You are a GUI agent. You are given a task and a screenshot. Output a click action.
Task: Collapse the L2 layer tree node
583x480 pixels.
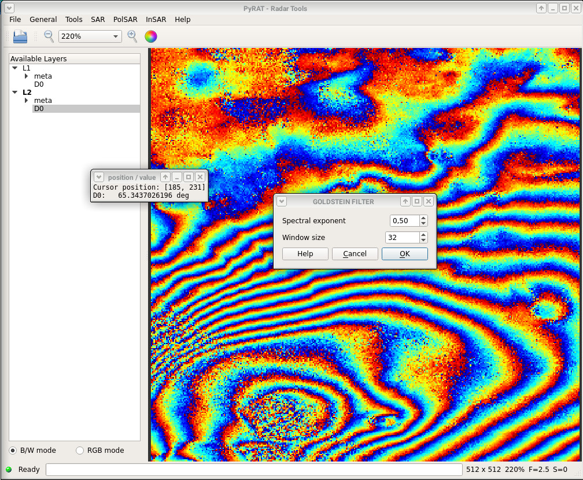(x=15, y=92)
